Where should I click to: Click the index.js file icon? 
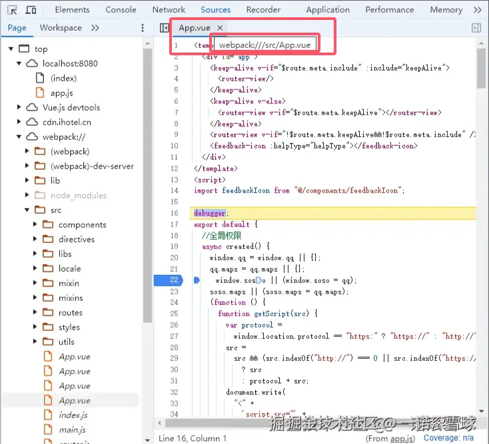click(x=48, y=415)
